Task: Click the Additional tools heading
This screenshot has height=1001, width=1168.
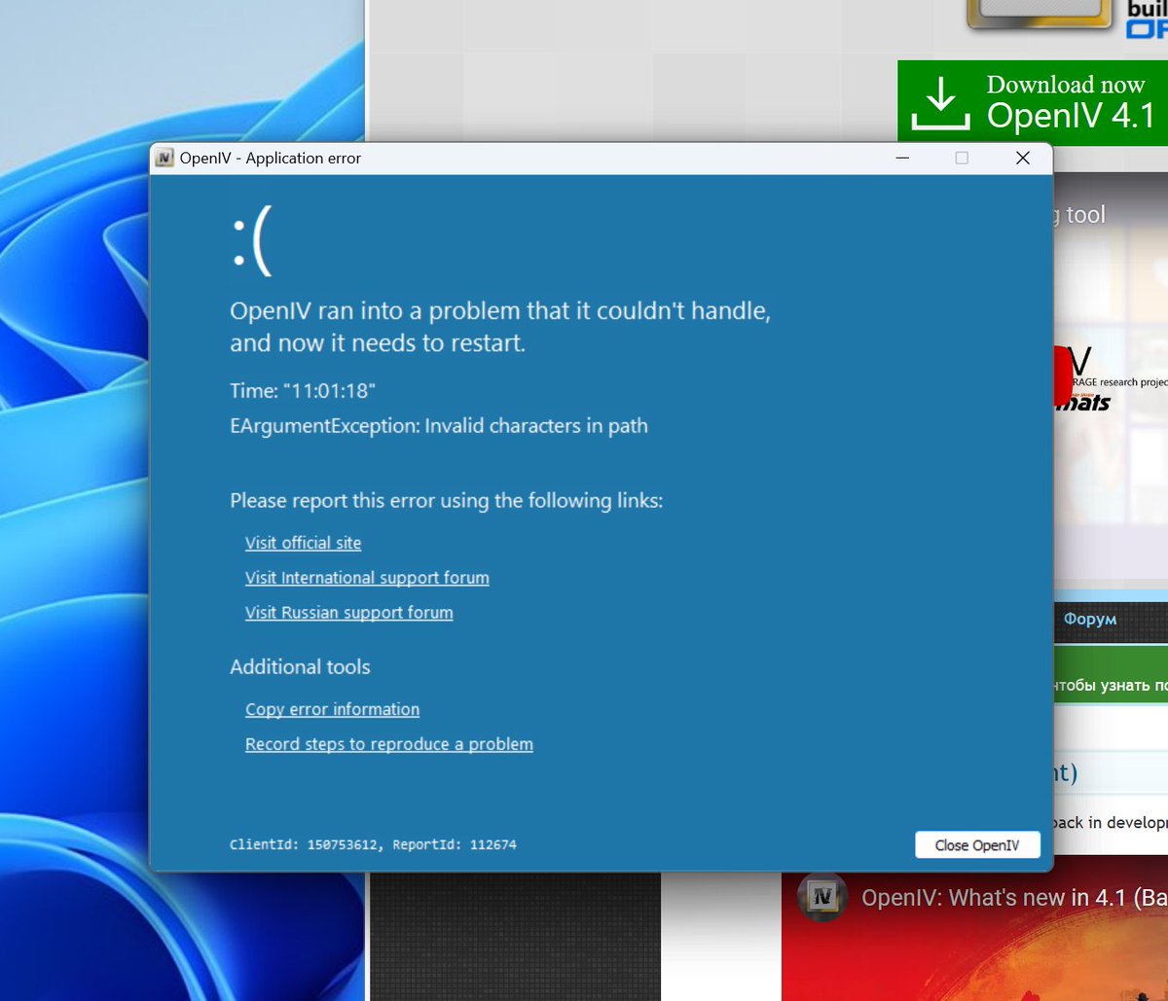Action: [x=300, y=667]
